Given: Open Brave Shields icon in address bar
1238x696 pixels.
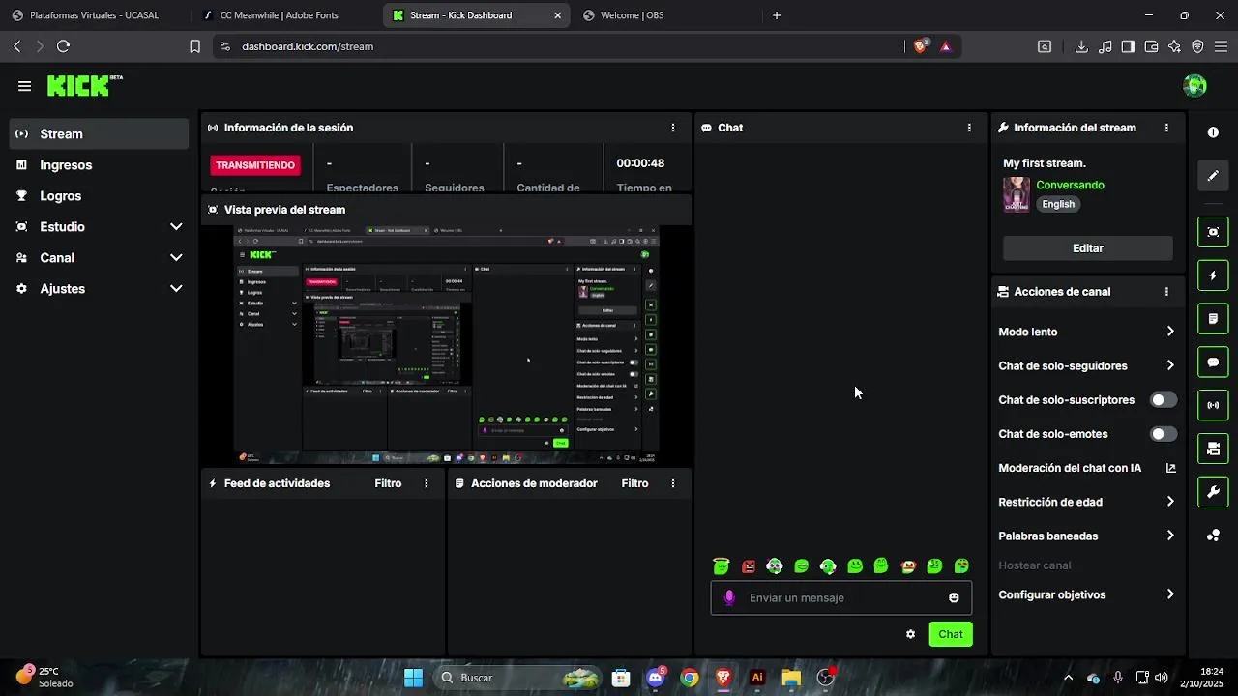Looking at the screenshot, I should click(920, 45).
